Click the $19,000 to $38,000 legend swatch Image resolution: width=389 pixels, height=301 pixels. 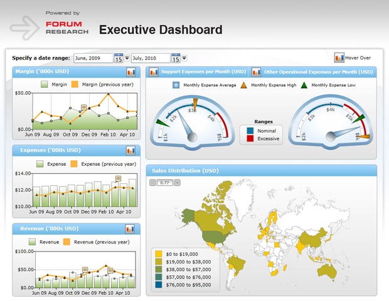(x=159, y=262)
